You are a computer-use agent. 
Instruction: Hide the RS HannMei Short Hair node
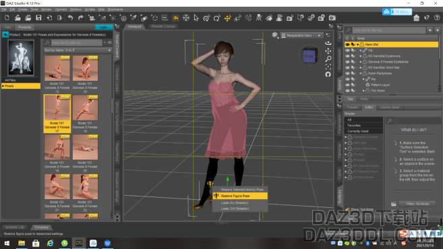click(x=347, y=68)
